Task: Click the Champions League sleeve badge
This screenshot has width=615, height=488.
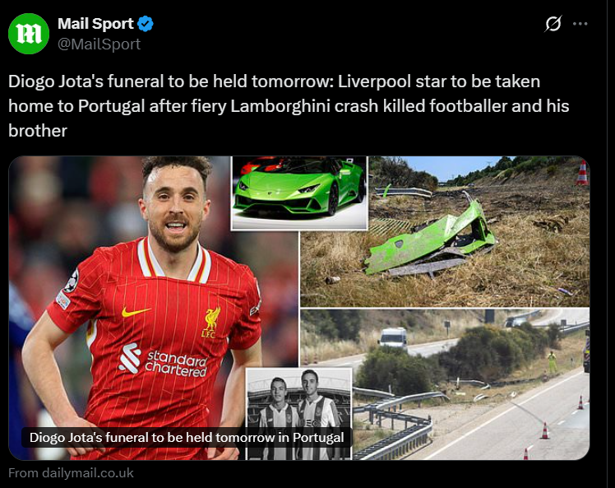Action: coord(71,281)
